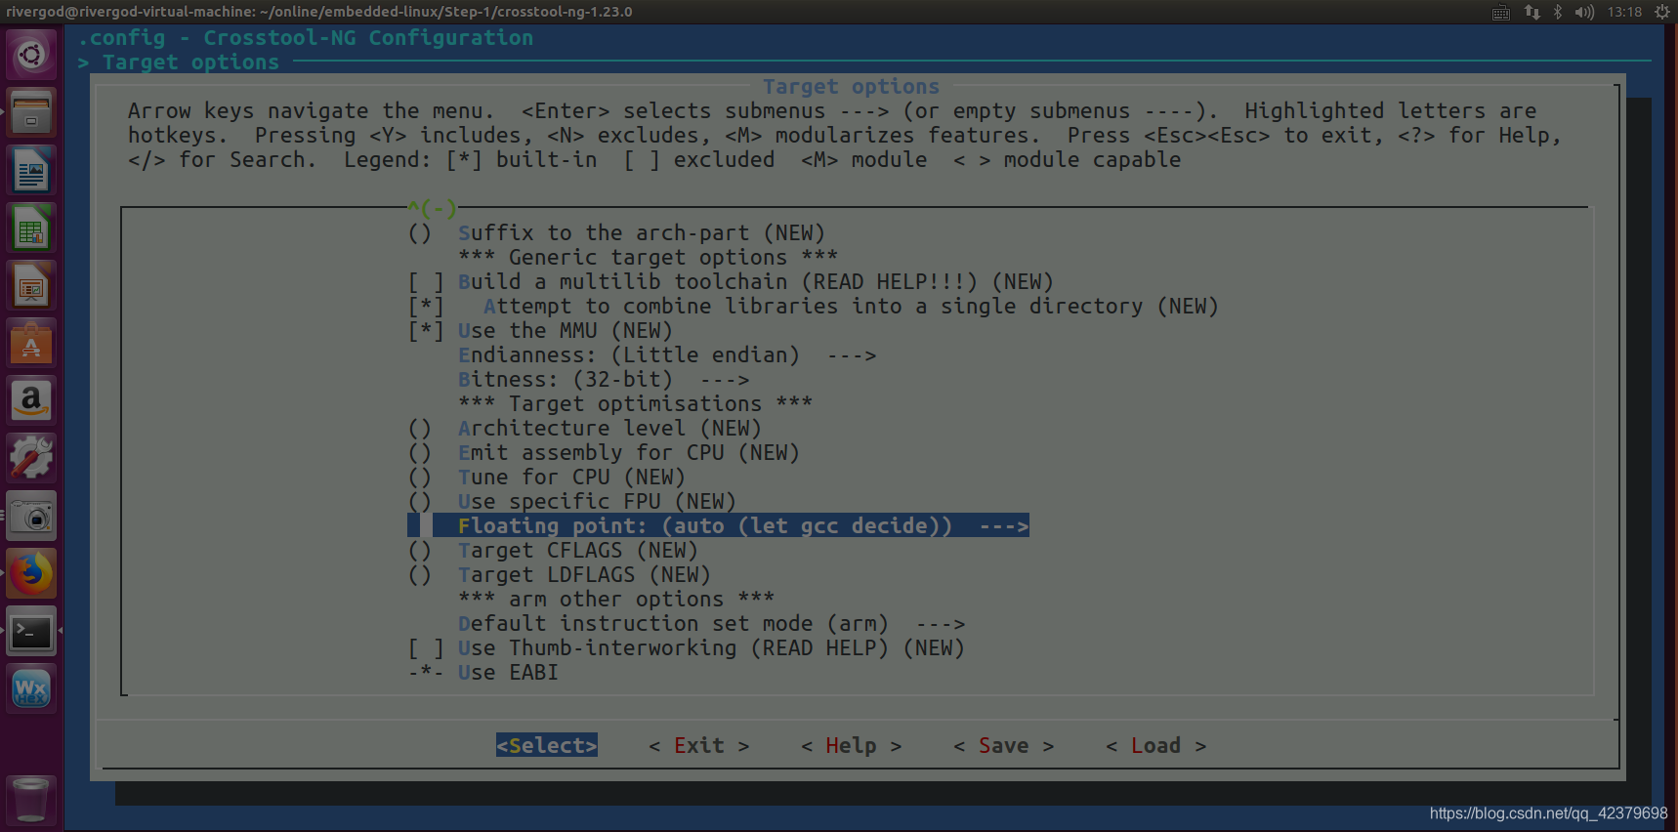Open the Ubuntu Dash search icon
Image resolution: width=1678 pixels, height=832 pixels.
31,55
